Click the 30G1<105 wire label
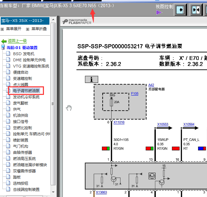The width and height of the screenshot is (207, 197). (121, 140)
